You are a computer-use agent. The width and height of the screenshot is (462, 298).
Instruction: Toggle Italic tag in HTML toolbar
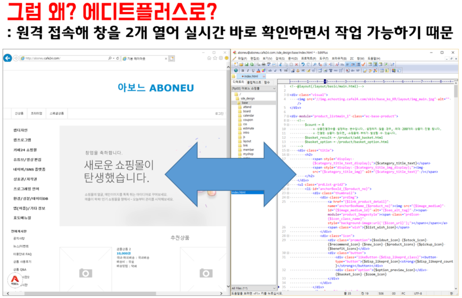click(248, 70)
